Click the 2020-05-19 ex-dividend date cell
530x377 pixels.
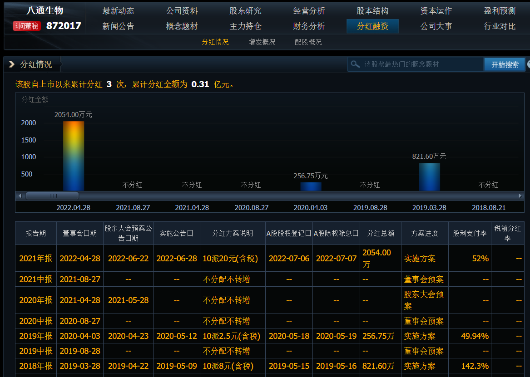click(337, 336)
